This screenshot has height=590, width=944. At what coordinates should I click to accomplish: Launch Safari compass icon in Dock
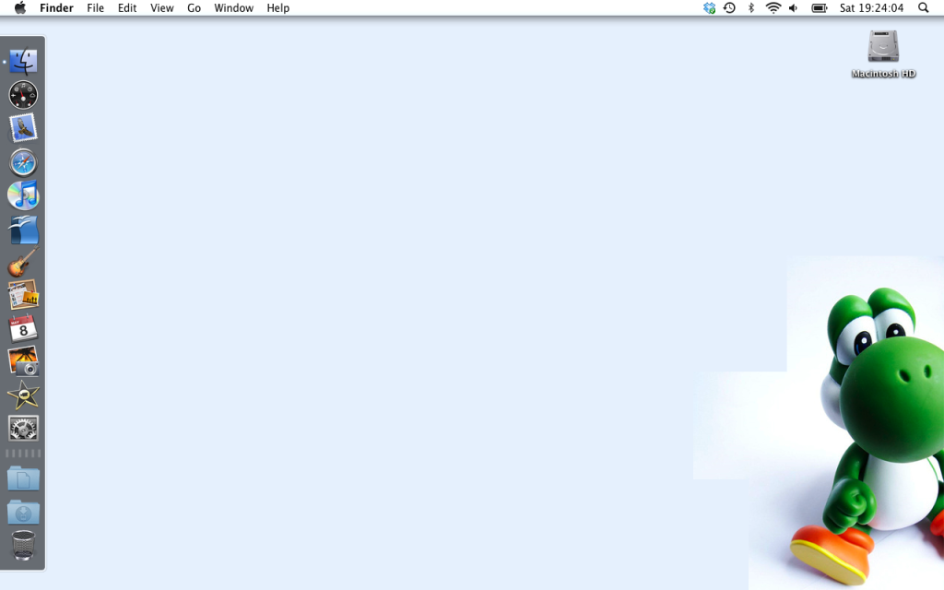point(23,162)
